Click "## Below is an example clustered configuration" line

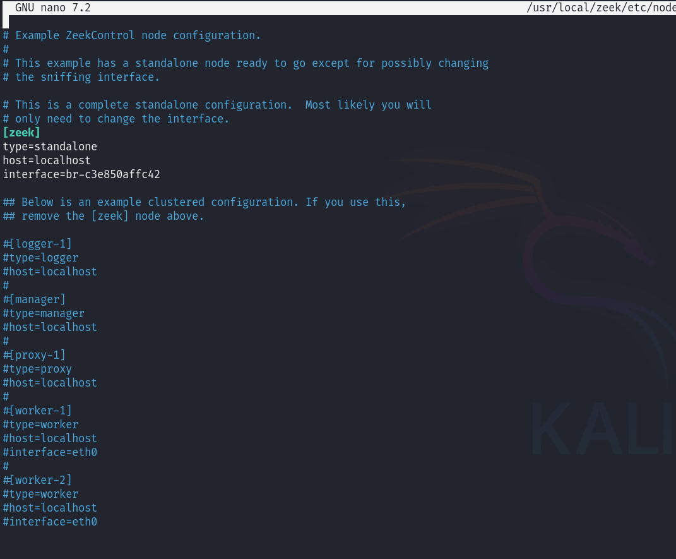point(205,202)
